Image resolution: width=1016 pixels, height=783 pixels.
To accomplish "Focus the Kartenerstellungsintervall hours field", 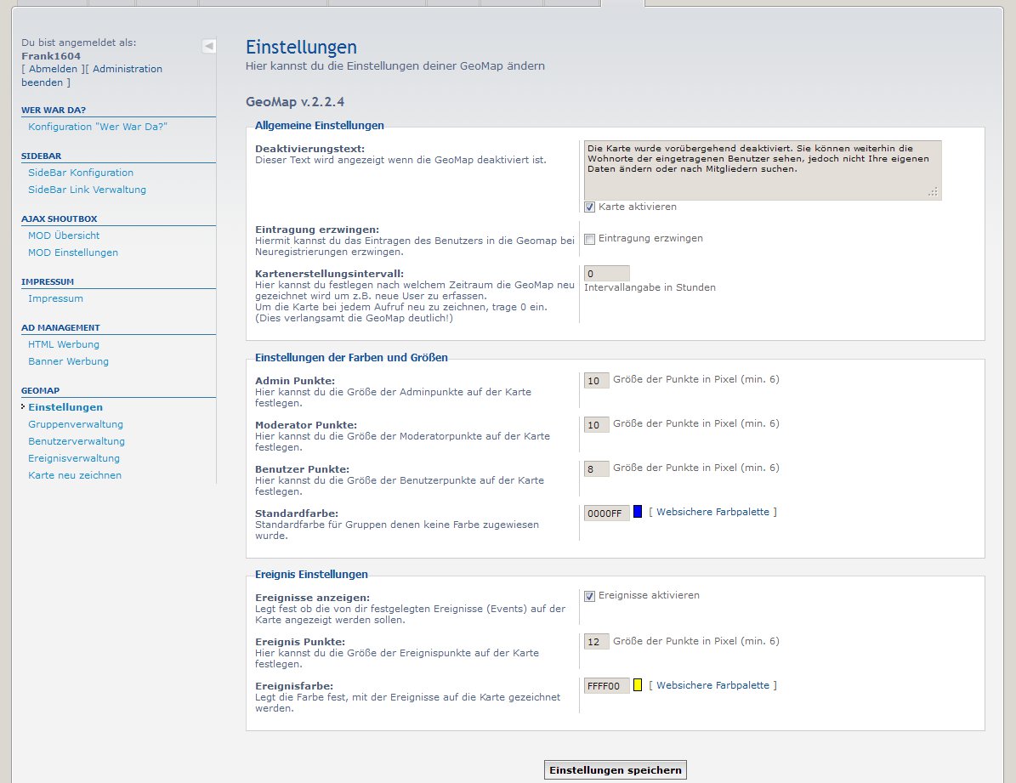I will point(606,274).
